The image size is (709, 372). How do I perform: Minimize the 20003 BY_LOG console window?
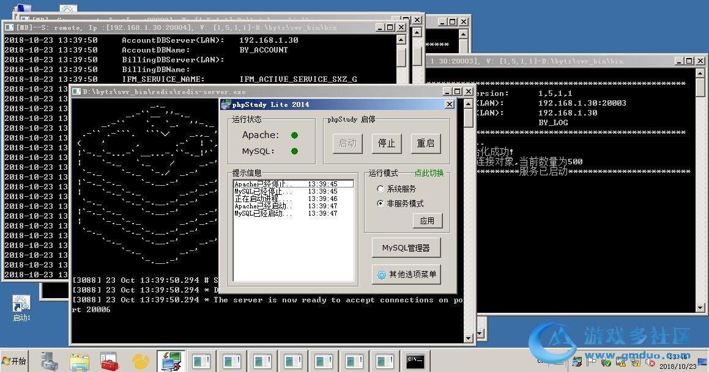(678, 61)
